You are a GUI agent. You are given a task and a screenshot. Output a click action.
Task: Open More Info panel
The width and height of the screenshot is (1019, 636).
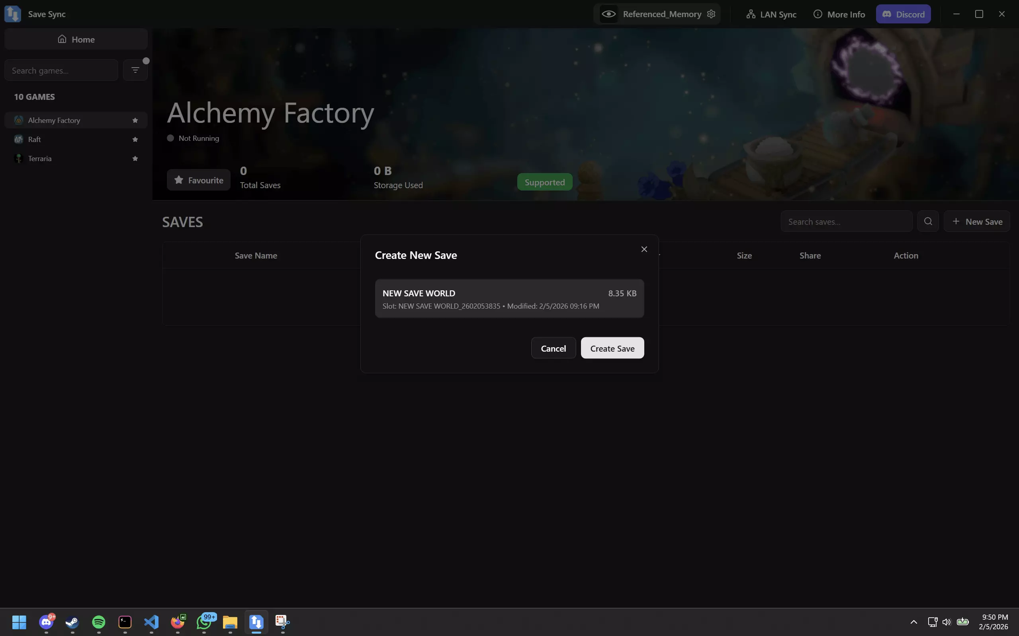click(x=839, y=14)
